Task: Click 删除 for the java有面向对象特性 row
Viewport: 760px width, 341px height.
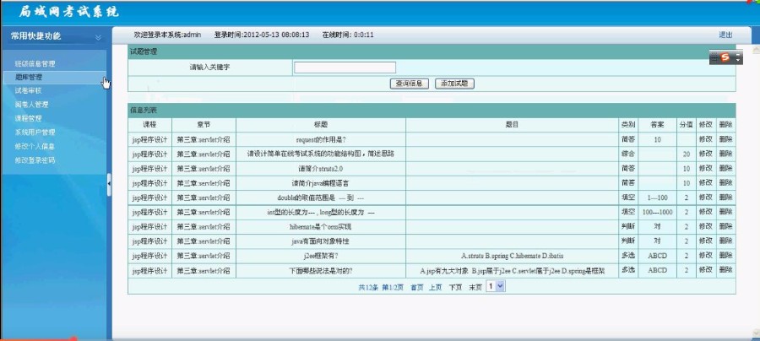Action: click(725, 241)
